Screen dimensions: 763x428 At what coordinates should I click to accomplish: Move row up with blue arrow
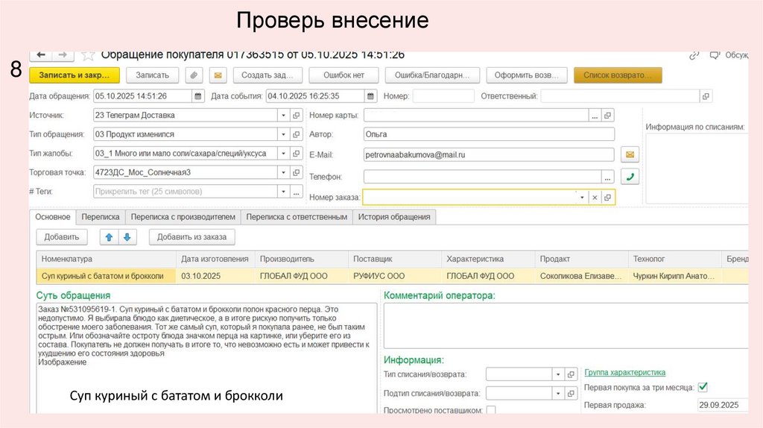tap(109, 237)
